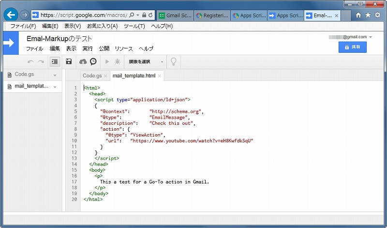The width and height of the screenshot is (387, 228).
Task: Close the Emal-... browser tab
Action: point(336,15)
